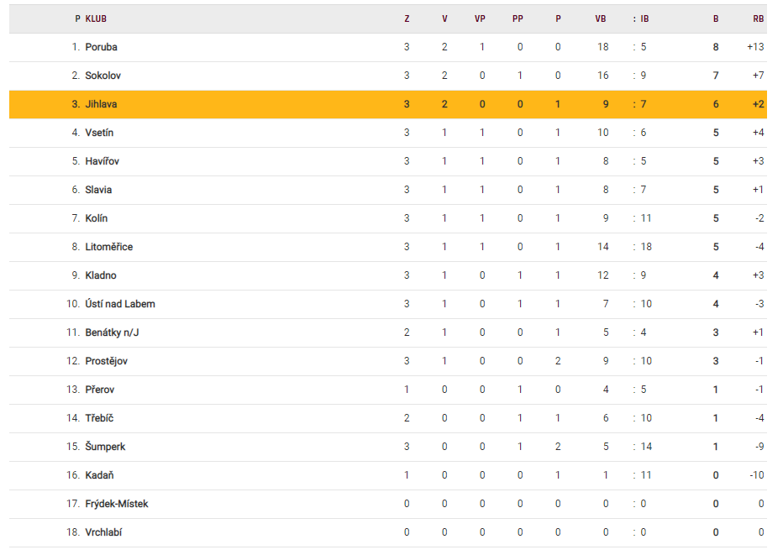
Task: Open the Havířov club entry
Action: coord(102,161)
